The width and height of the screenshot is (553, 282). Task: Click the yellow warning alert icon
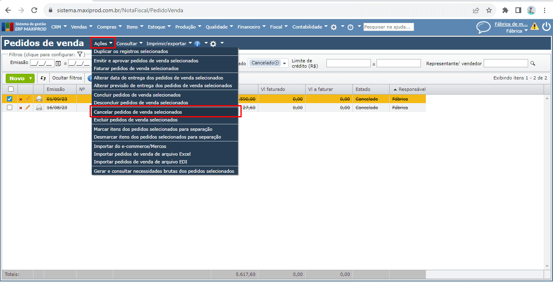pyautogui.click(x=534, y=26)
